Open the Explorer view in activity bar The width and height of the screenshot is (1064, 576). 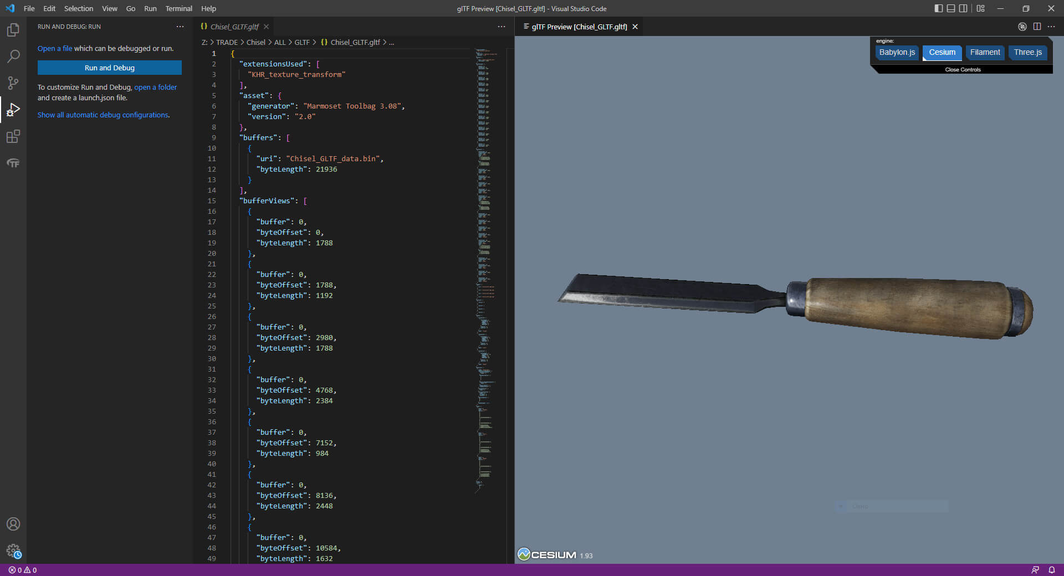coord(13,30)
